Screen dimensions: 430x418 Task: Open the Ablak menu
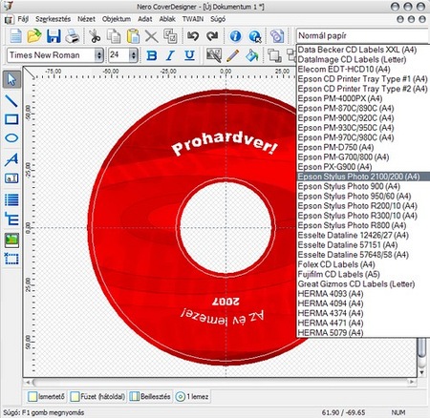167,19
